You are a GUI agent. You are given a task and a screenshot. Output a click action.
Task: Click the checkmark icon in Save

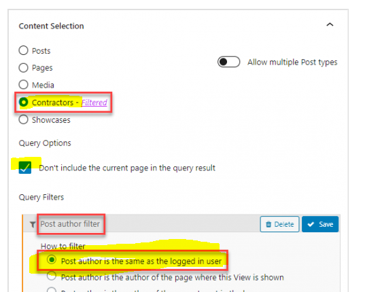point(311,224)
